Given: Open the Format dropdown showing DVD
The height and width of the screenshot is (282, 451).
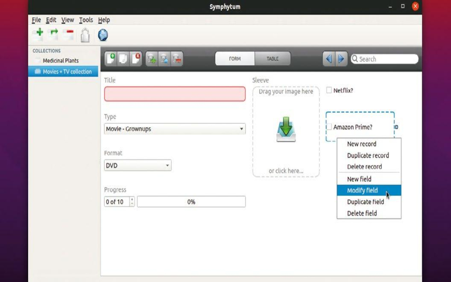Looking at the screenshot, I should [x=137, y=166].
